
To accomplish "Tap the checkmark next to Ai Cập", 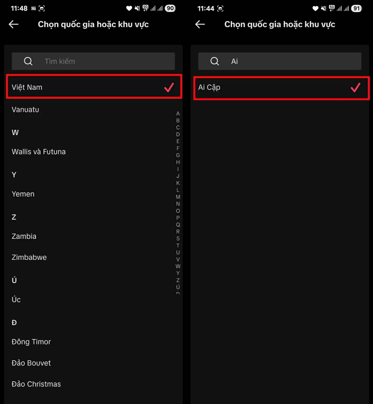I will [x=355, y=87].
